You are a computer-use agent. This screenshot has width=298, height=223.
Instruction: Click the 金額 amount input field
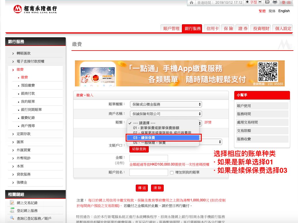(x=149, y=158)
